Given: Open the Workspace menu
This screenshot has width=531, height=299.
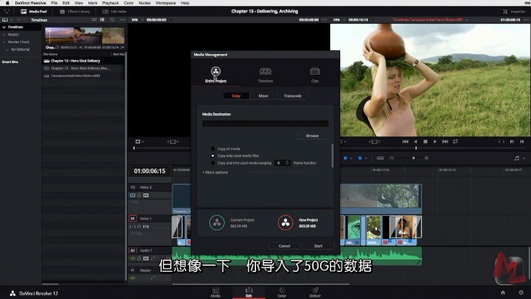Looking at the screenshot, I should pyautogui.click(x=165, y=3).
